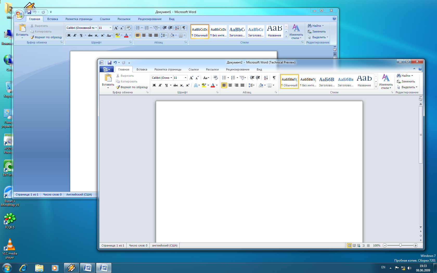Open font name dropdown in Документ1

[96, 28]
